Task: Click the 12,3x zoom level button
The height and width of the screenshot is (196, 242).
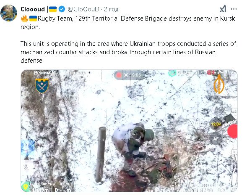Action: coord(216,124)
